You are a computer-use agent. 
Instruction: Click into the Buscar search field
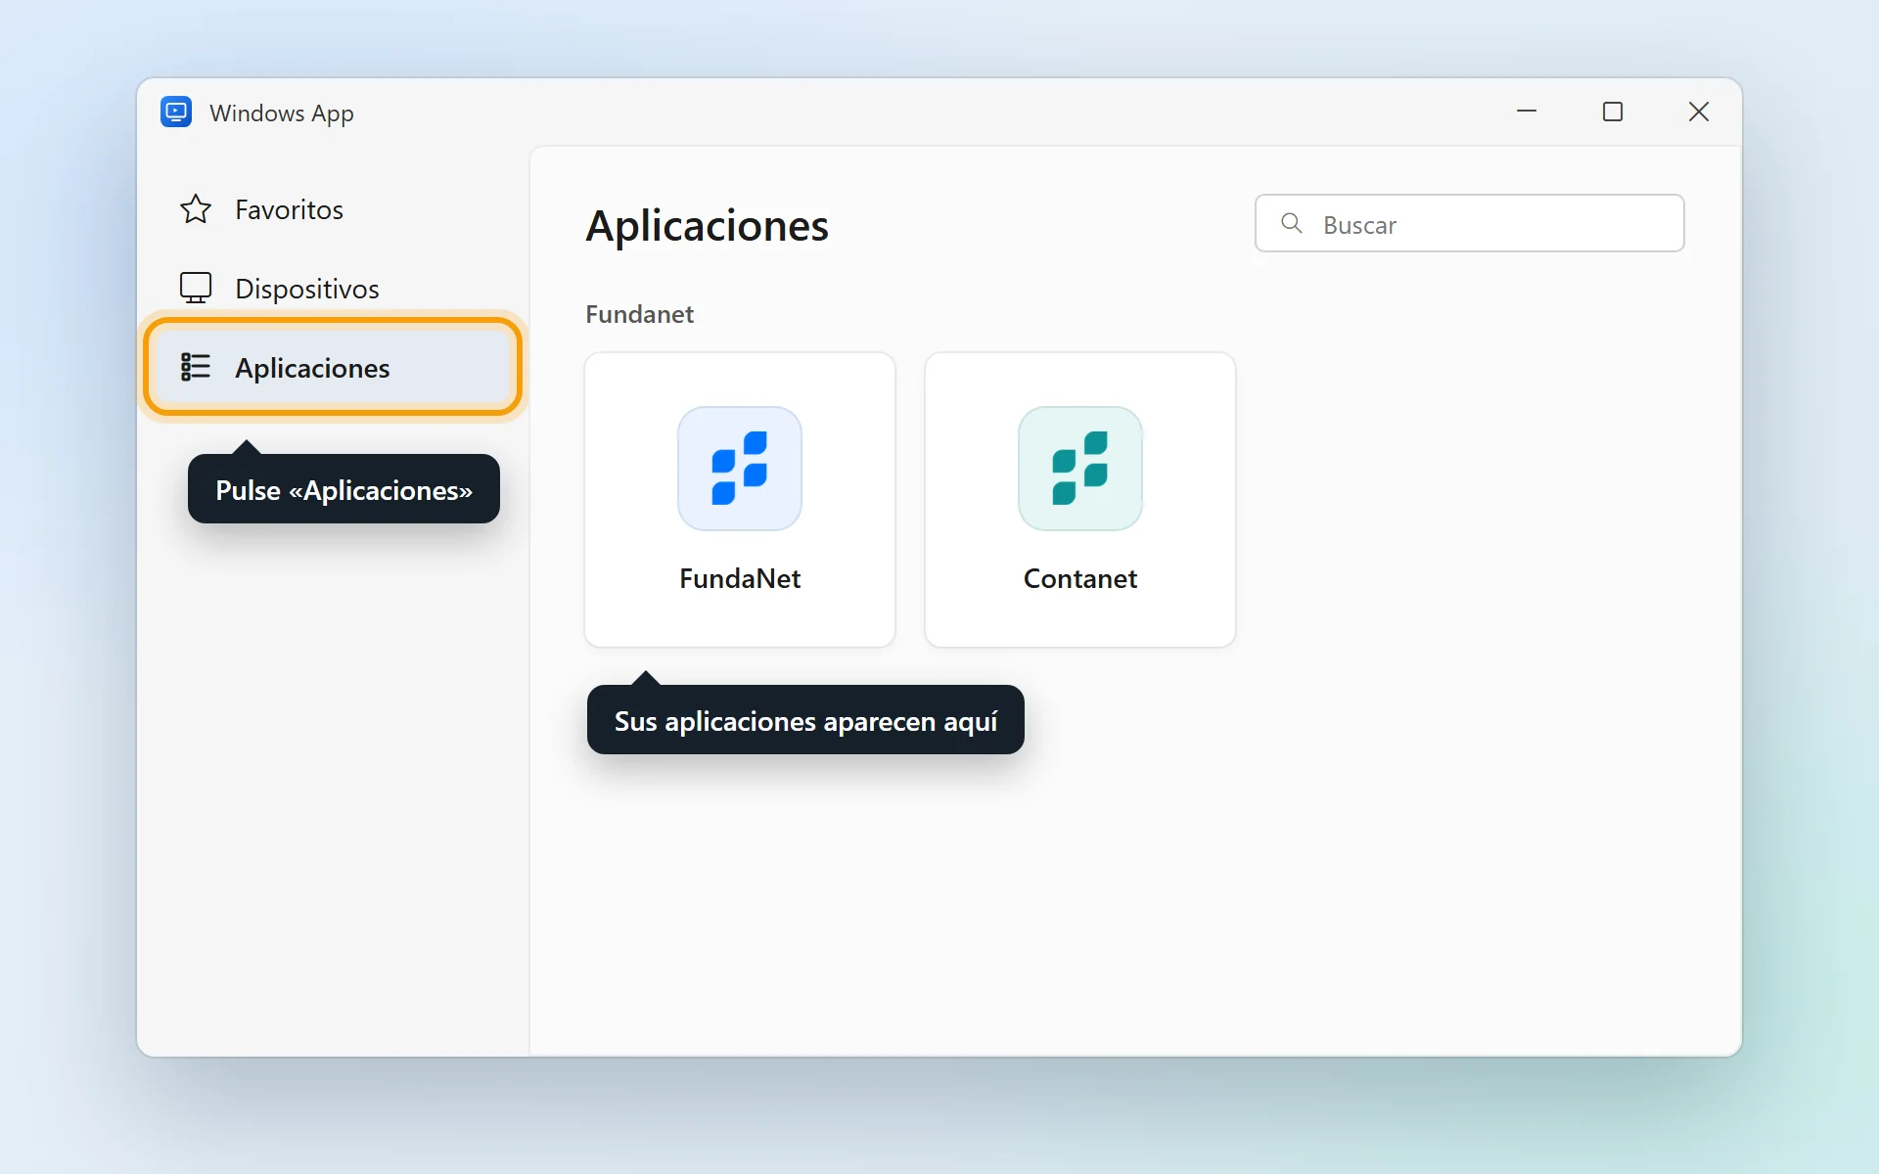(x=1470, y=223)
